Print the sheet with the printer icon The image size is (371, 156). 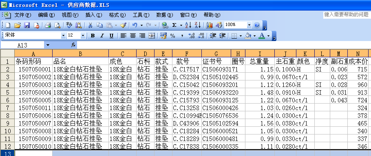point(48,25)
